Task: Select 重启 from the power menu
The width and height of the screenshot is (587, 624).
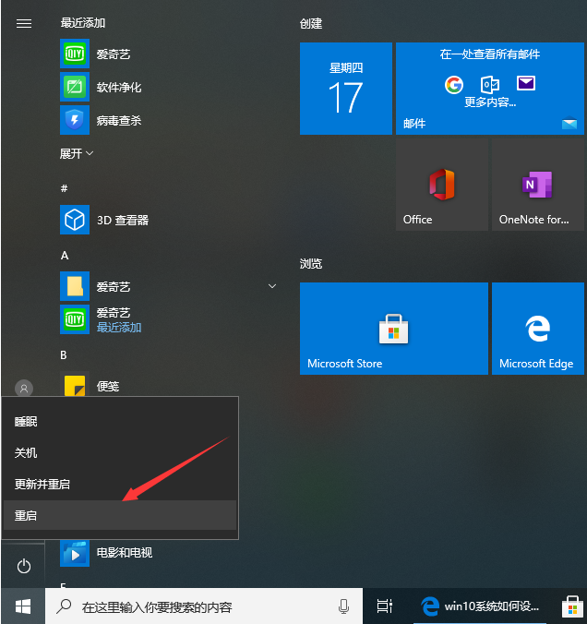Action: click(120, 515)
